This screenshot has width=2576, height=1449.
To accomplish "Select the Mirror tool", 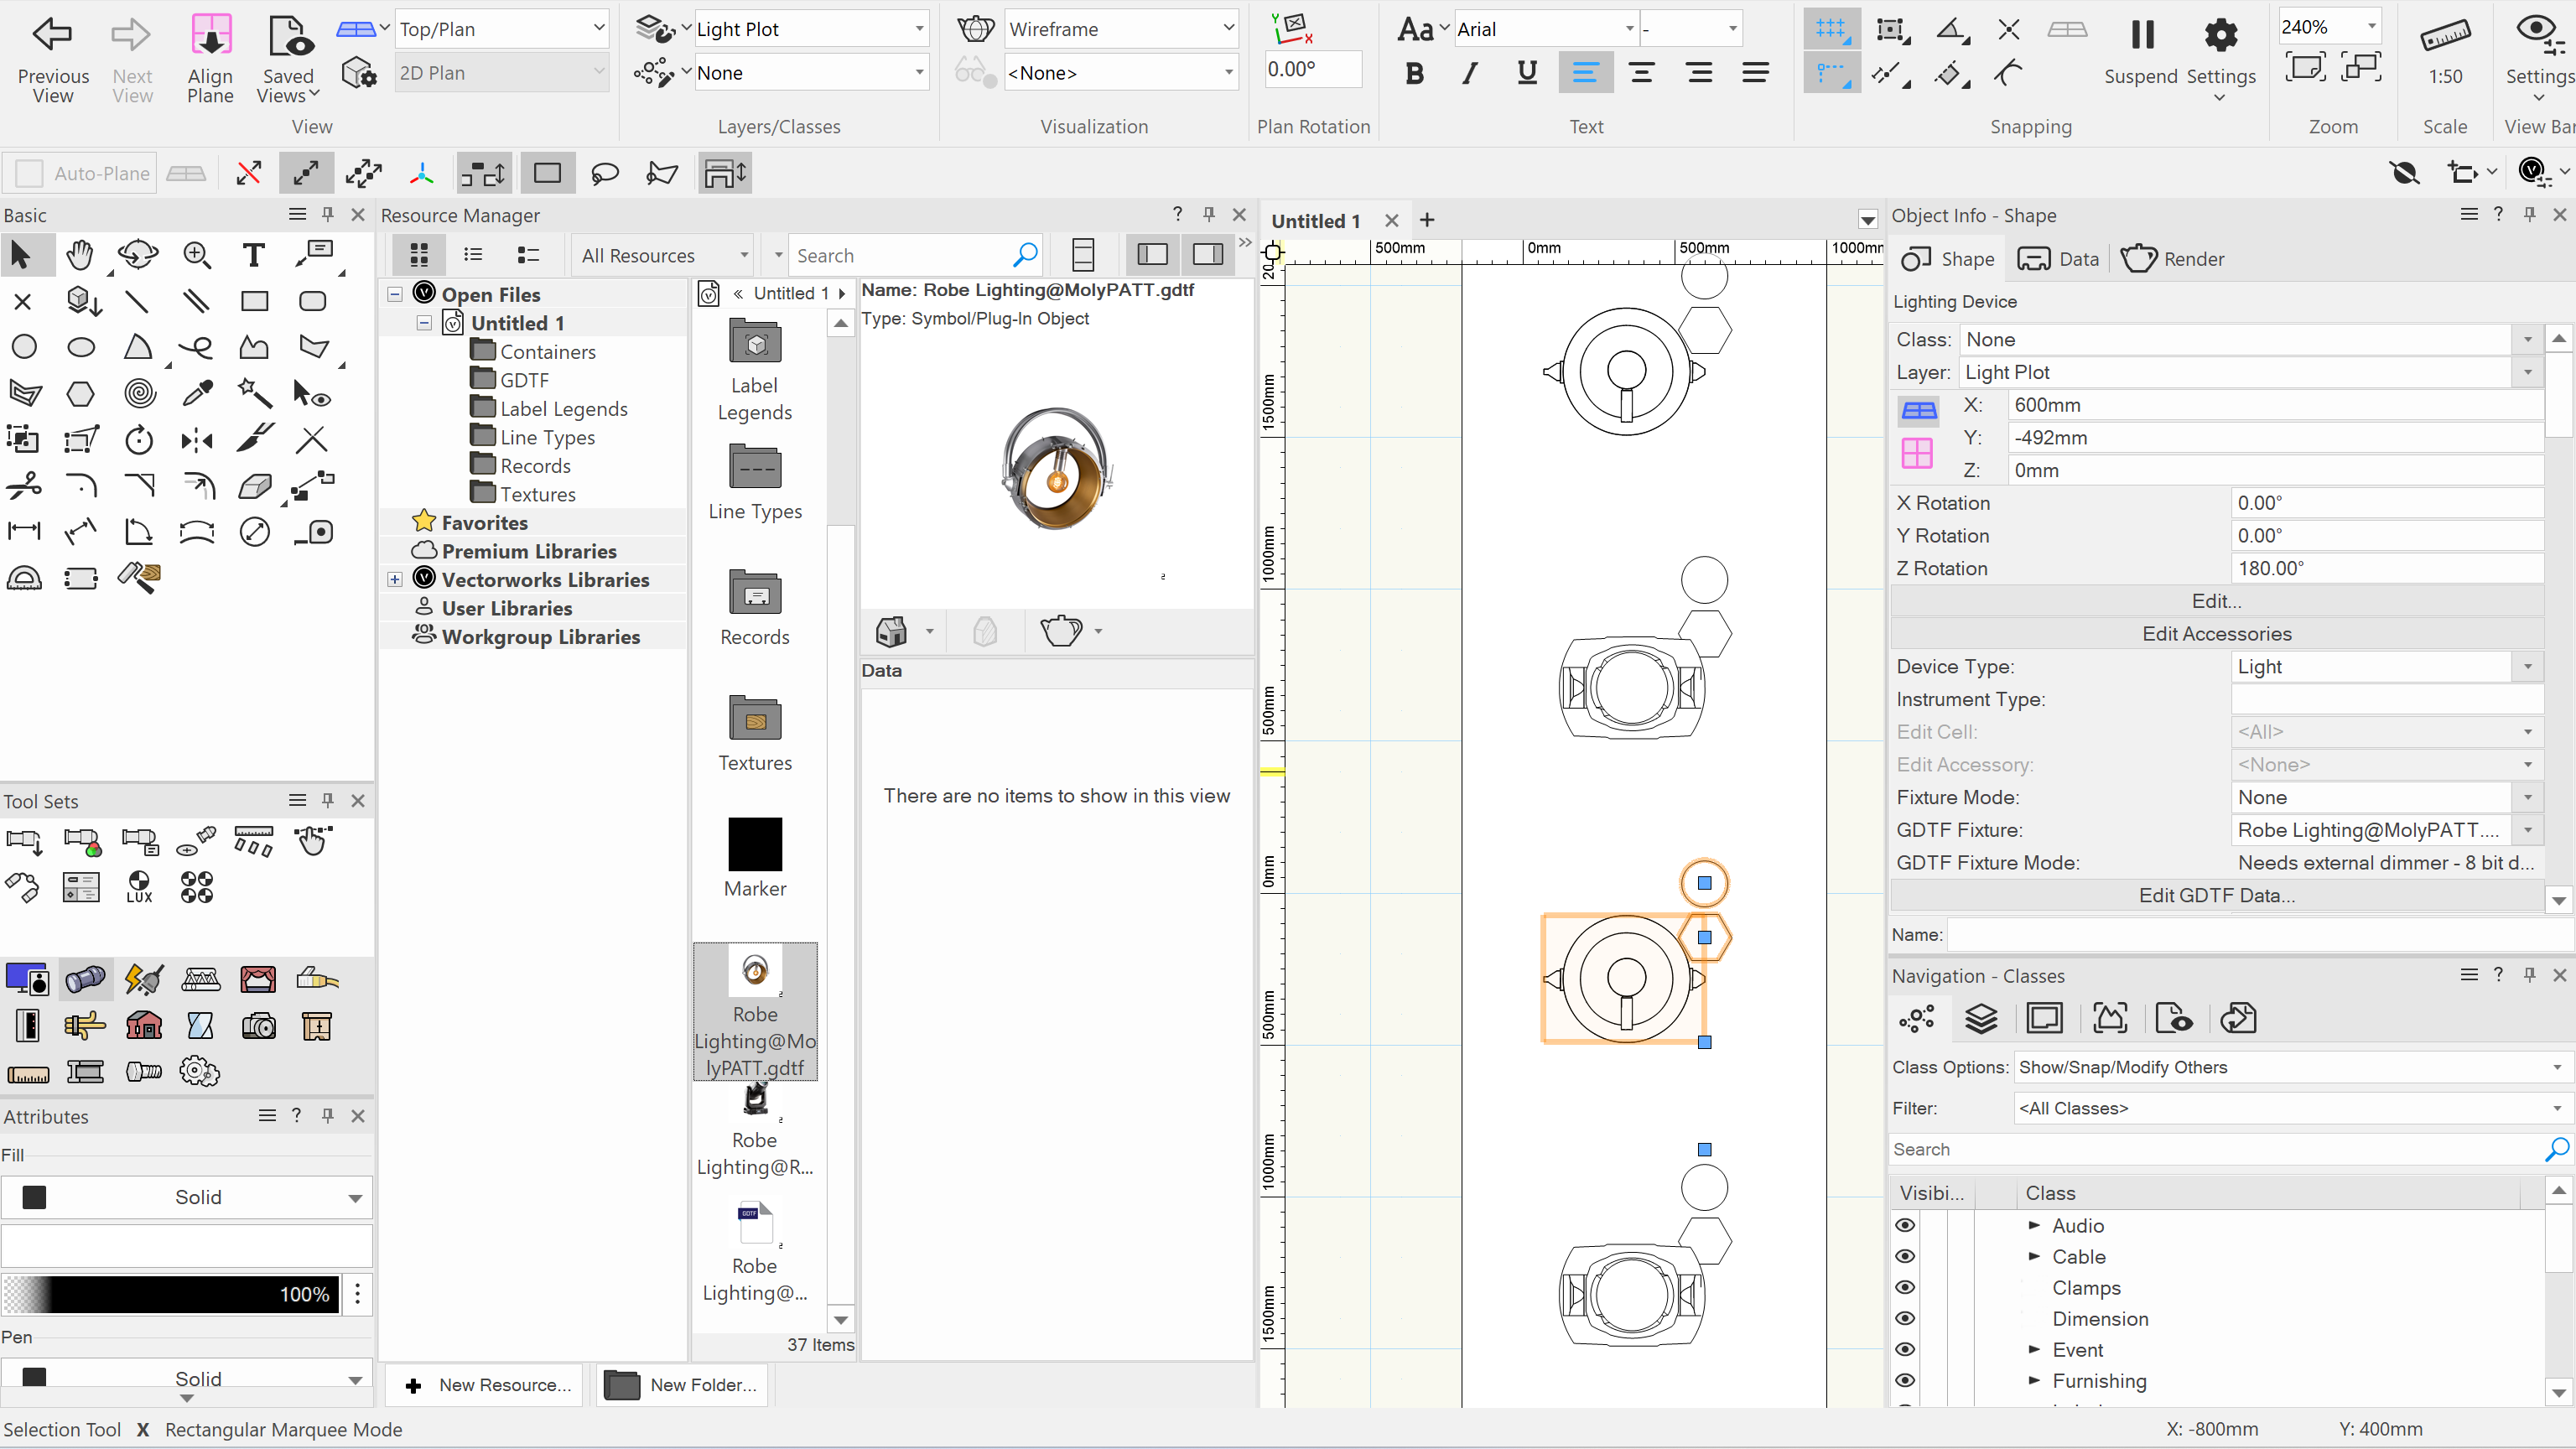I will pyautogui.click(x=197, y=439).
